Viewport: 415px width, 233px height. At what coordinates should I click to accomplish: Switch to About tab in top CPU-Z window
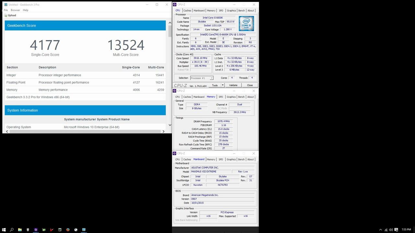pyautogui.click(x=251, y=10)
